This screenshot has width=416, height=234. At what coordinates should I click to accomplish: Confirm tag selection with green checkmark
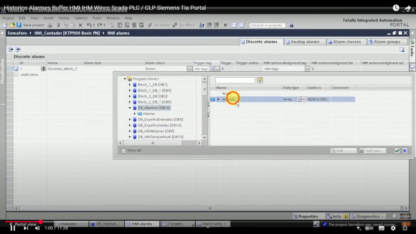(x=397, y=151)
